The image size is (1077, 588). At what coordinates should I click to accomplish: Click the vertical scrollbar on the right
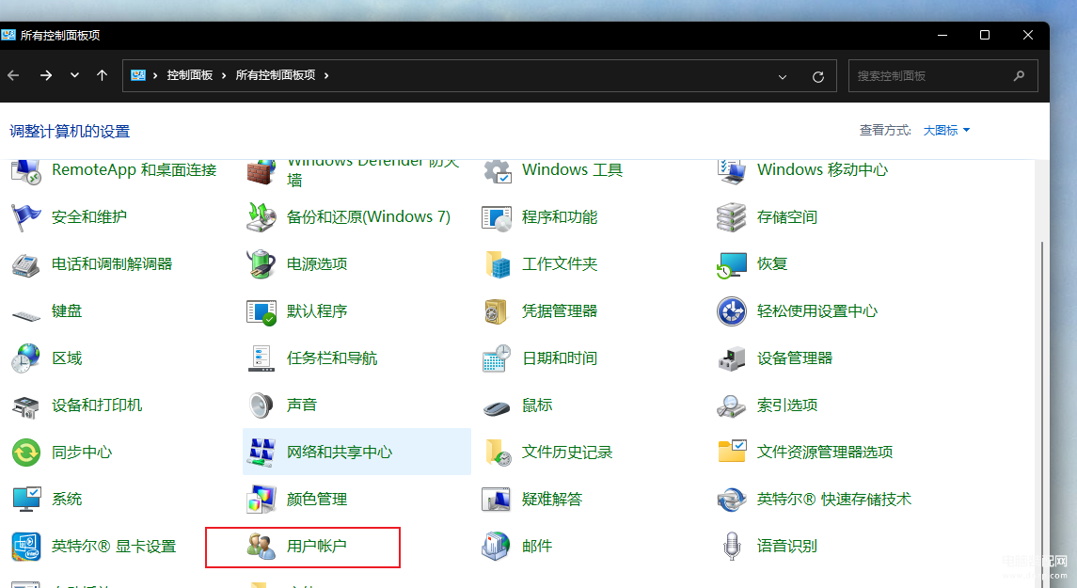pos(1040,376)
